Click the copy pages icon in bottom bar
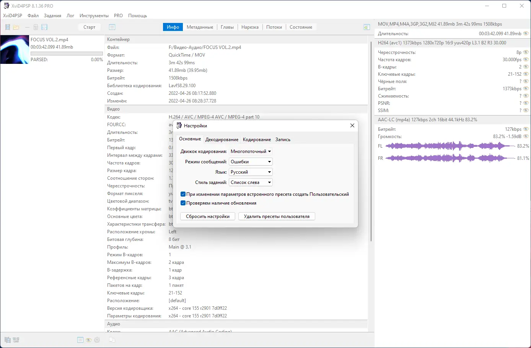This screenshot has height=348, width=531. (112, 340)
